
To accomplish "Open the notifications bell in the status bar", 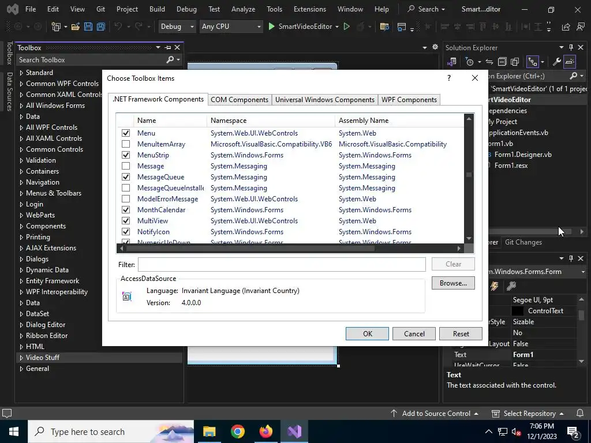I will pos(581,413).
